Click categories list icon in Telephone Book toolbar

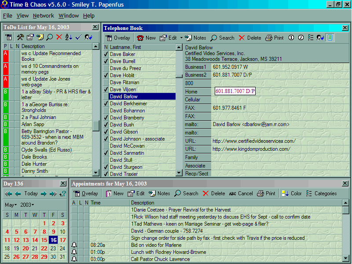[x=311, y=38]
